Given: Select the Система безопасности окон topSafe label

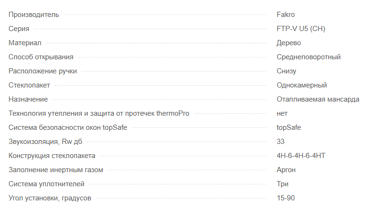Looking at the screenshot, I should coord(68,127).
